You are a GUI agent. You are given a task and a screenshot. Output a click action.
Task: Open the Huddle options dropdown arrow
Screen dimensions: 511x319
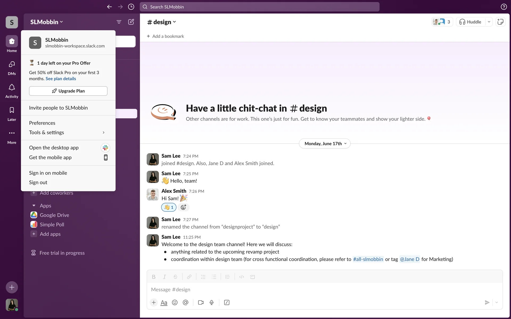(489, 22)
